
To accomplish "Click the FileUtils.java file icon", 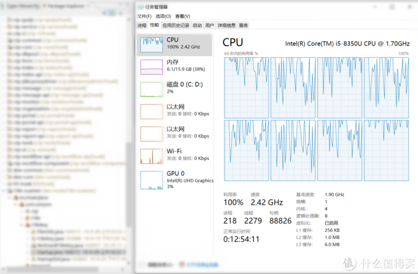I will coord(34,232).
